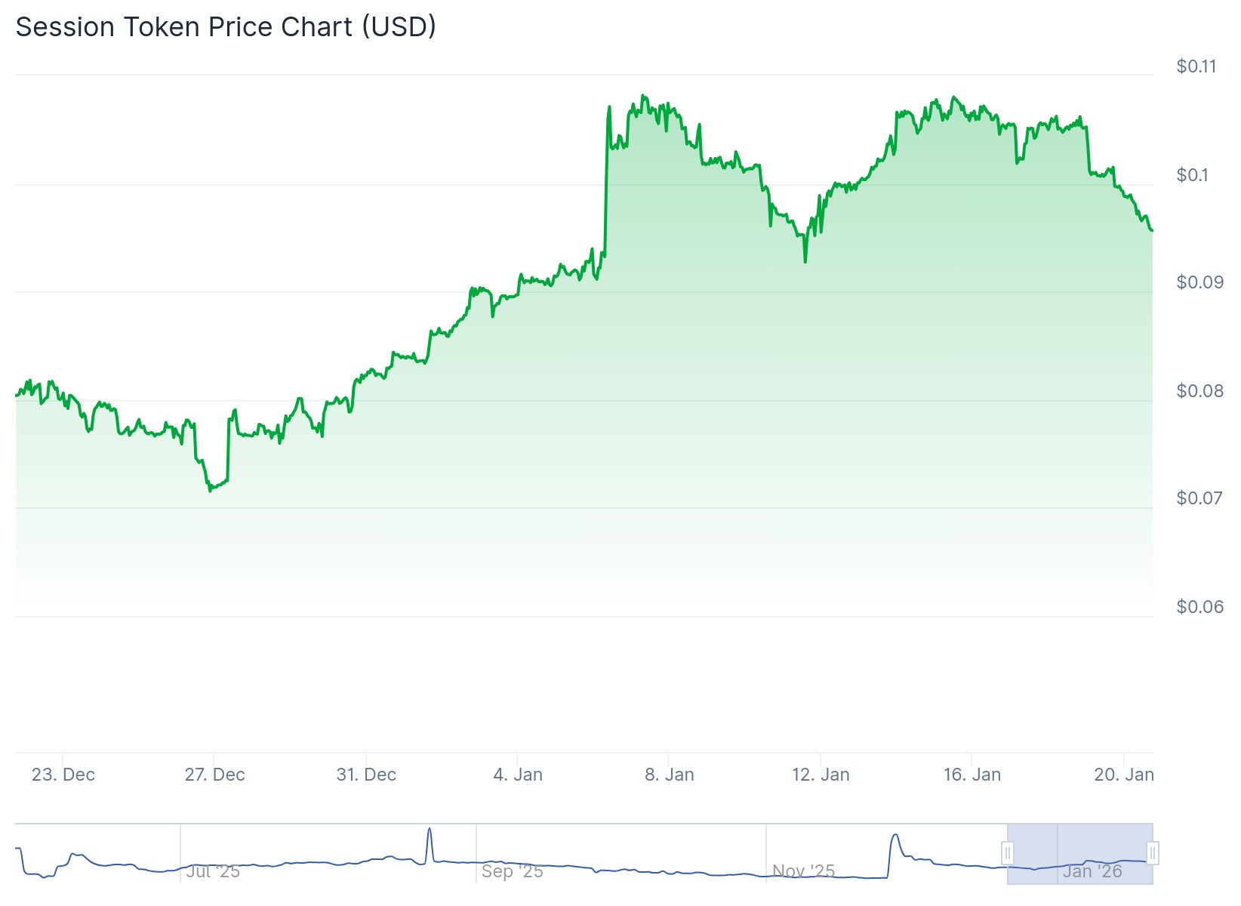Click the Nov '25 label in navigator

click(x=803, y=871)
